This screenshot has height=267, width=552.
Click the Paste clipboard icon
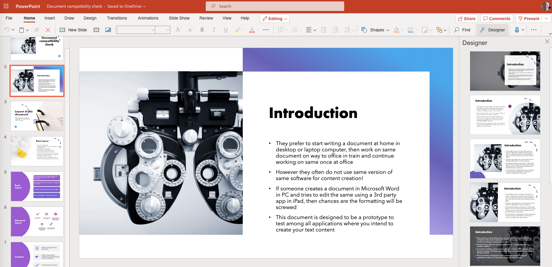coord(22,30)
